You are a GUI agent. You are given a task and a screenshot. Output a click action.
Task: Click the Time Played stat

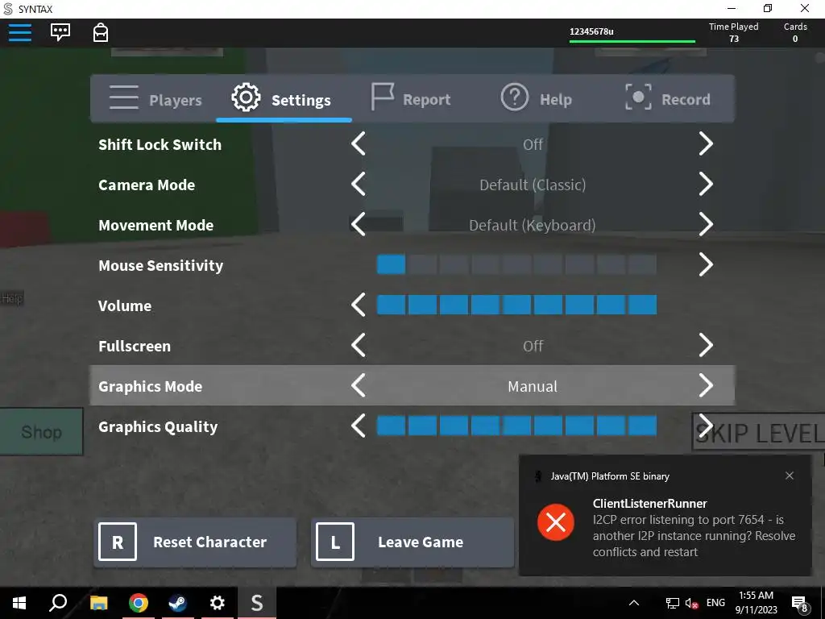pyautogui.click(x=733, y=32)
